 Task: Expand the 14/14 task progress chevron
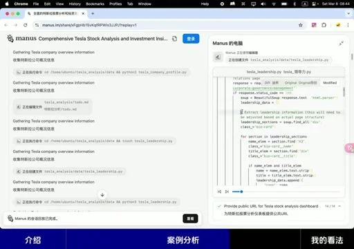(x=339, y=206)
